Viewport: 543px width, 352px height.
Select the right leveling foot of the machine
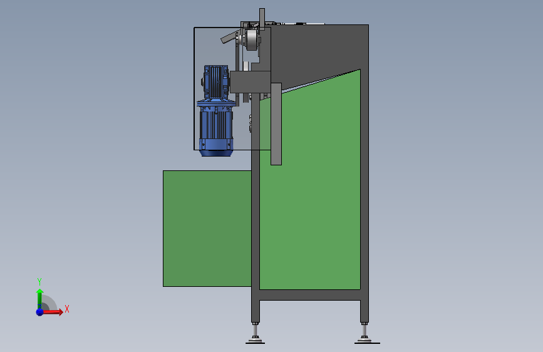pos(365,333)
